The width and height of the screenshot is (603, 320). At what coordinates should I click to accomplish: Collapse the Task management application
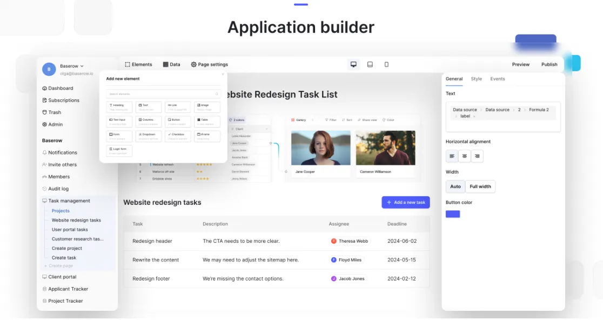pos(66,201)
